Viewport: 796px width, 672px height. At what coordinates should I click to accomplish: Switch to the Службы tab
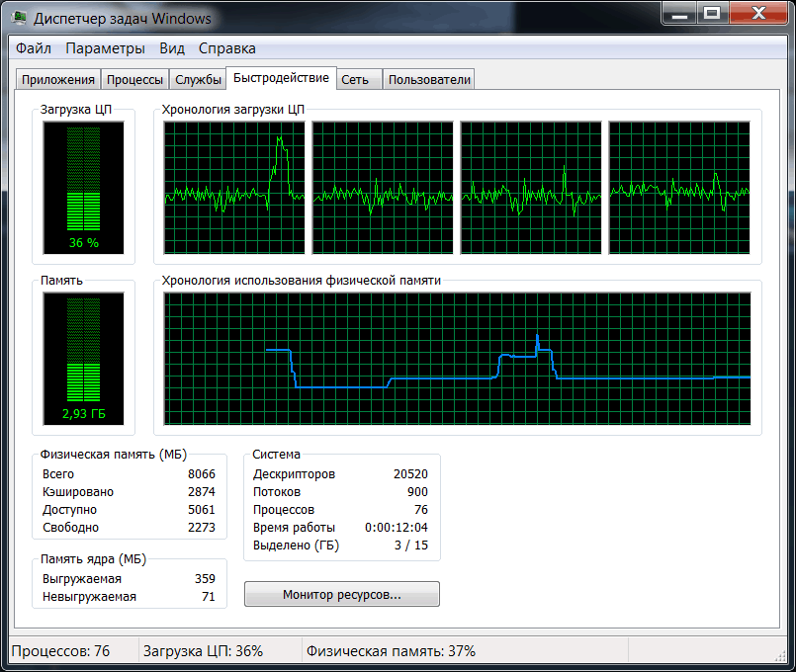[x=198, y=80]
